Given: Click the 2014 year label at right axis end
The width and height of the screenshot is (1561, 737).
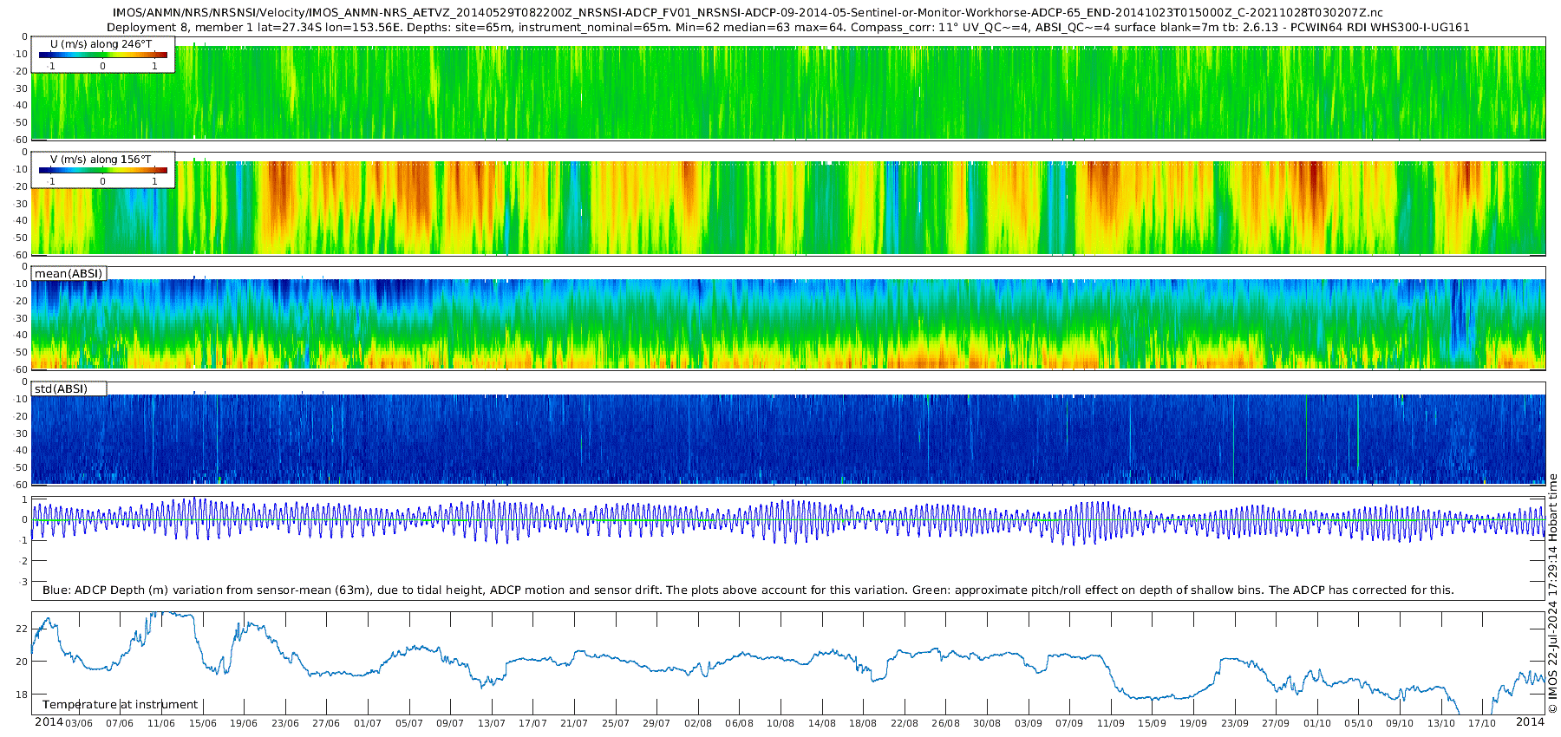Looking at the screenshot, I should (1530, 722).
